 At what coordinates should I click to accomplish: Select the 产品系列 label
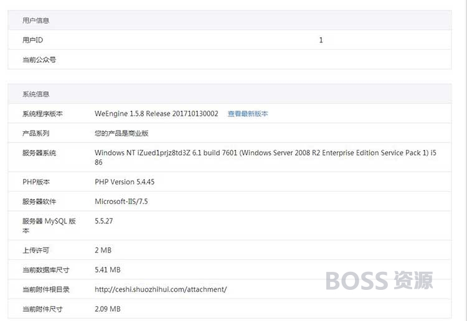[35, 133]
